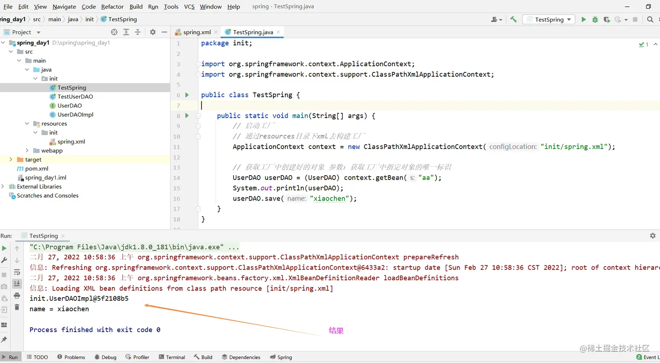This screenshot has width=660, height=363.
Task: Open the Profiler tool window
Action: tap(137, 357)
